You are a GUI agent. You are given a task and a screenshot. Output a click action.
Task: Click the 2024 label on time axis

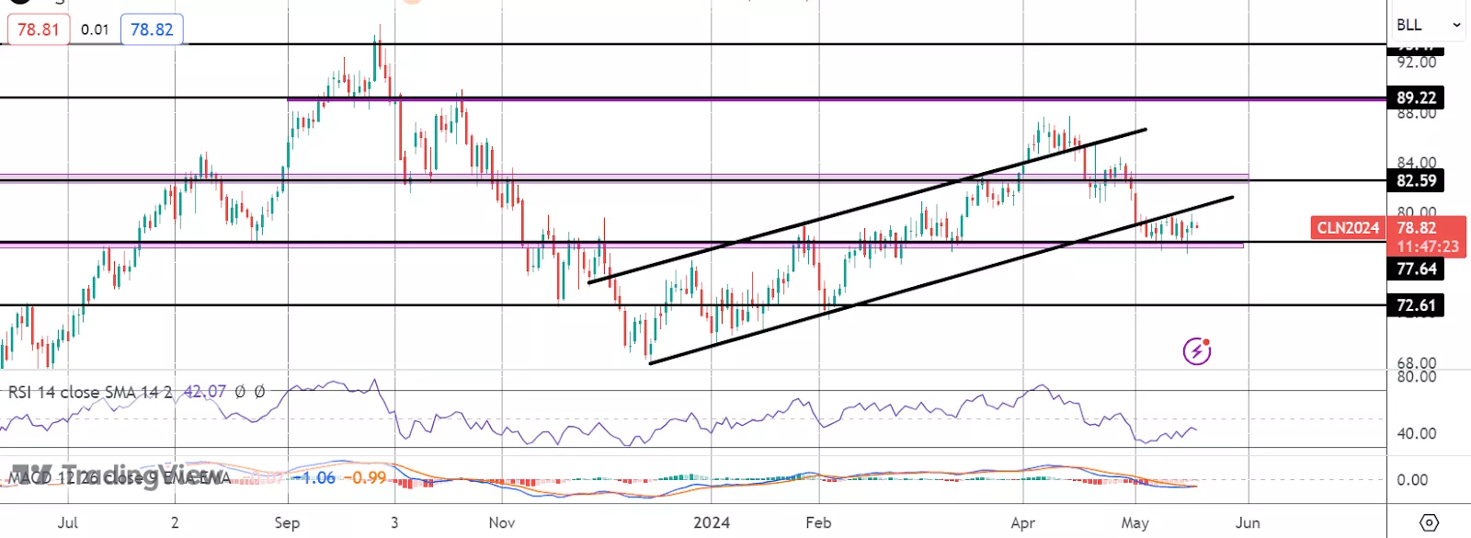point(711,522)
